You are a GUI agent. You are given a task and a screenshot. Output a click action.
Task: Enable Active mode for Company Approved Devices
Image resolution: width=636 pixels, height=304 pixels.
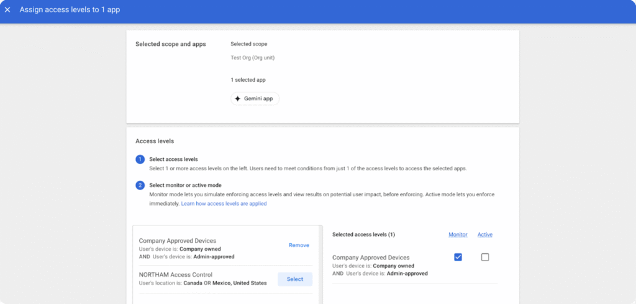[485, 257]
